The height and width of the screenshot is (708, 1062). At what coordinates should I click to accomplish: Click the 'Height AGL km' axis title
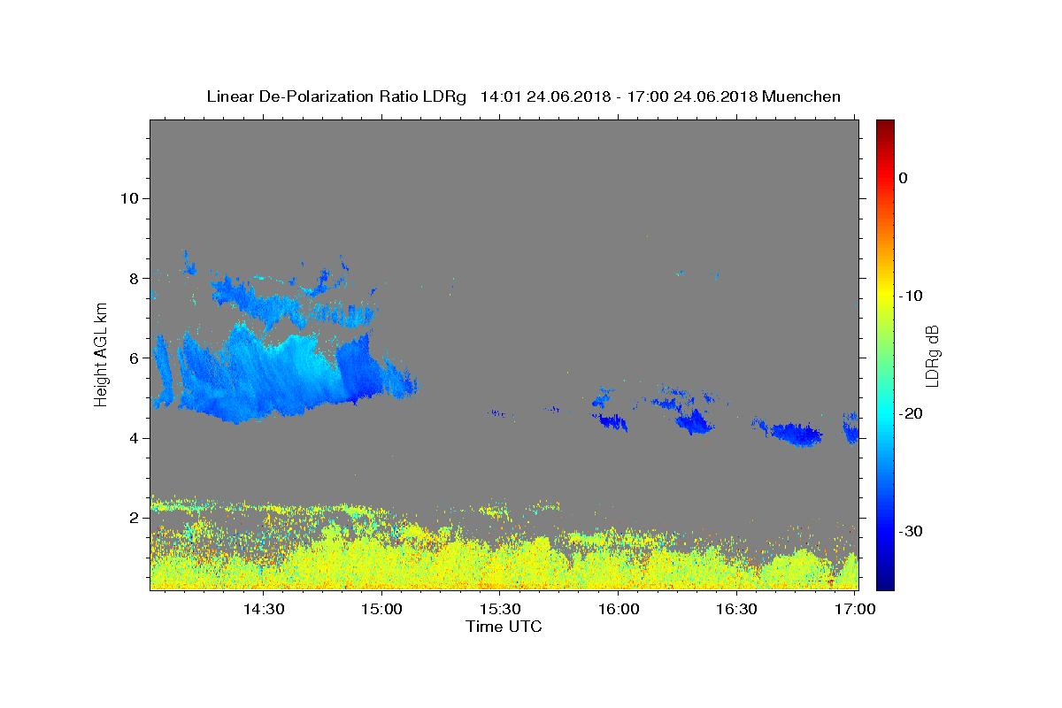(x=102, y=354)
